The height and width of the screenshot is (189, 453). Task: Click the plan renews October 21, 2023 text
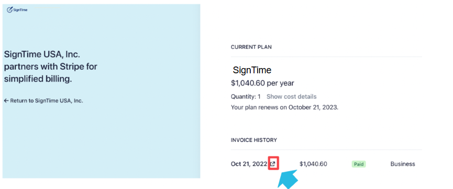click(284, 107)
